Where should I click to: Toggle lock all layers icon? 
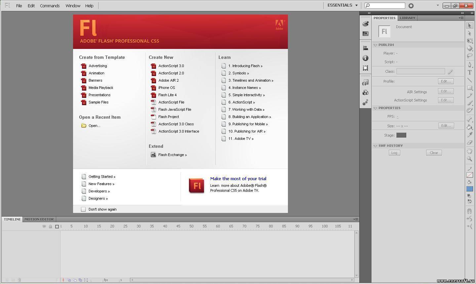tap(51, 226)
